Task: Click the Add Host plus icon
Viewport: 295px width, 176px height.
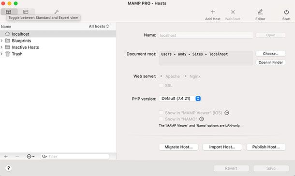Action: point(213,12)
